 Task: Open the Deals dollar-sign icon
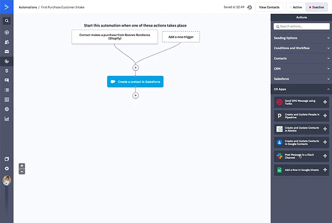point(7,71)
